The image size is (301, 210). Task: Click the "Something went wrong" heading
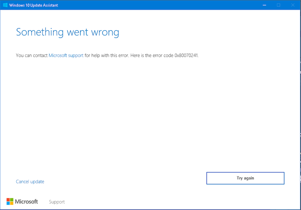[67, 32]
